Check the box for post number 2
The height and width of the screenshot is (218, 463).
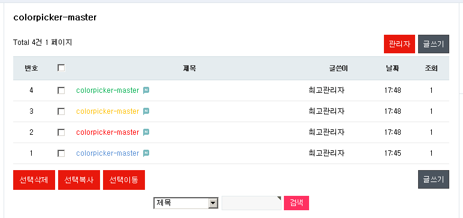click(61, 132)
